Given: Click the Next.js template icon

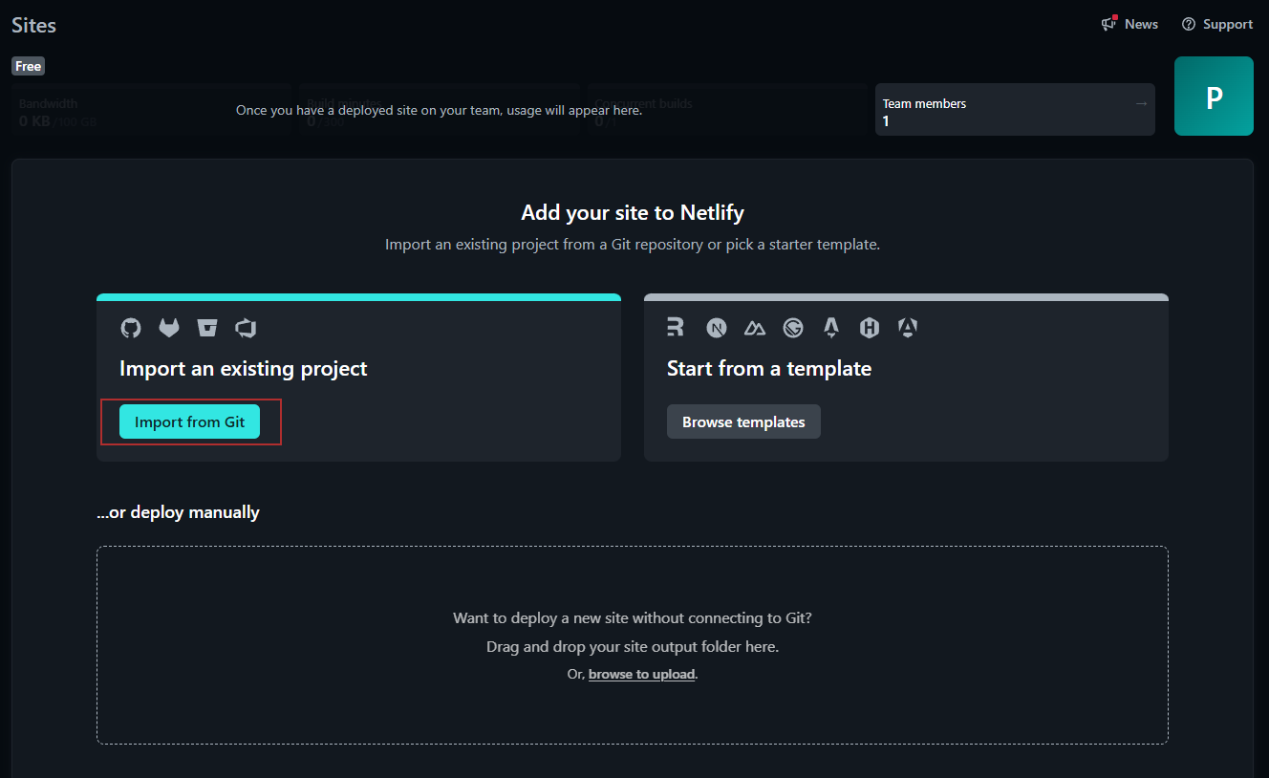Looking at the screenshot, I should coord(717,328).
